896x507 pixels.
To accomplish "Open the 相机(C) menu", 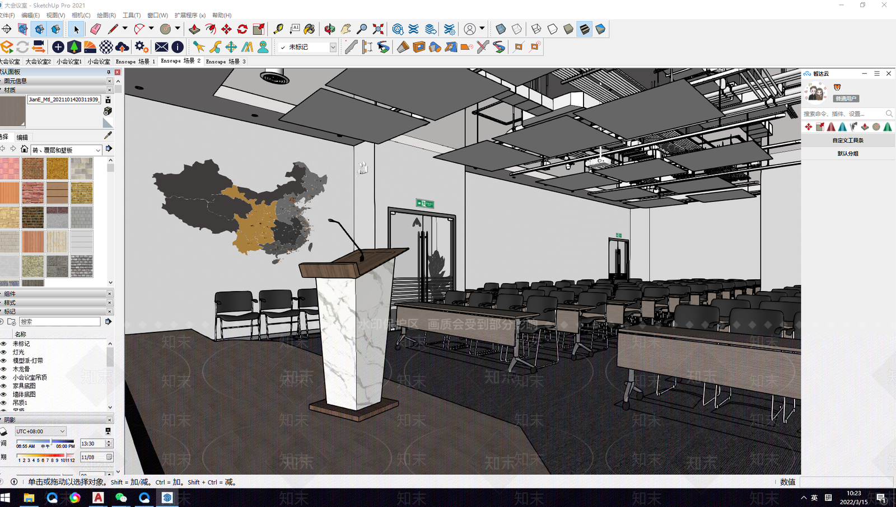I will (x=81, y=15).
